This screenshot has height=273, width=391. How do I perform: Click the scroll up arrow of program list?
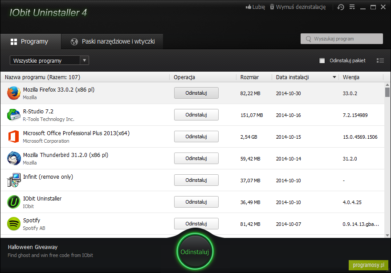(x=387, y=85)
